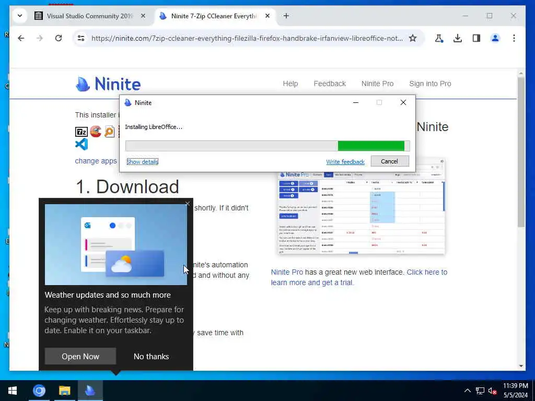Image resolution: width=535 pixels, height=401 pixels.
Task: Click scrollbar down arrow on page
Action: (x=521, y=366)
